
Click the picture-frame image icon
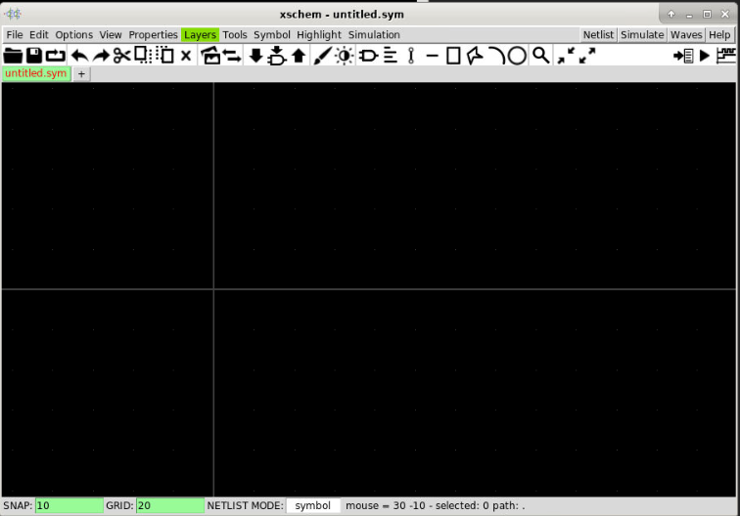(x=210, y=56)
